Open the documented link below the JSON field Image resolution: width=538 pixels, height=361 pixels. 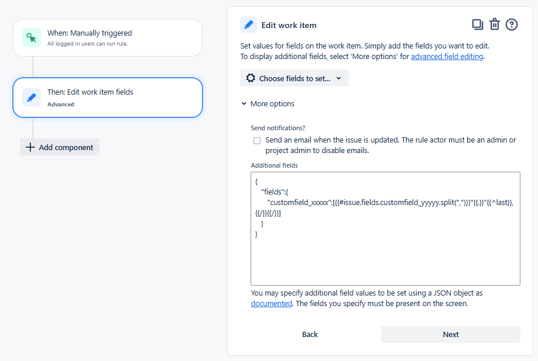click(271, 303)
